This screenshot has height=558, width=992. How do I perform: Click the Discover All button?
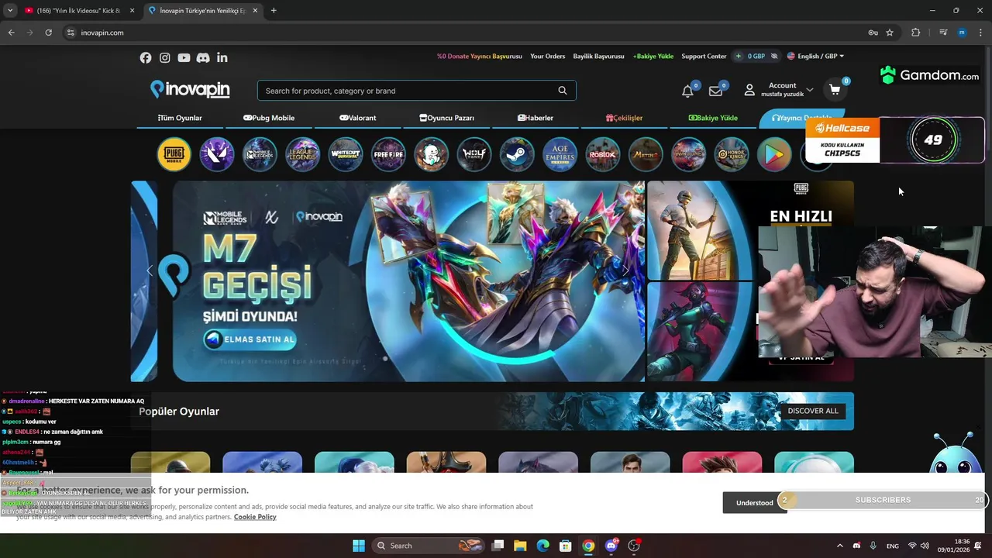[813, 411]
